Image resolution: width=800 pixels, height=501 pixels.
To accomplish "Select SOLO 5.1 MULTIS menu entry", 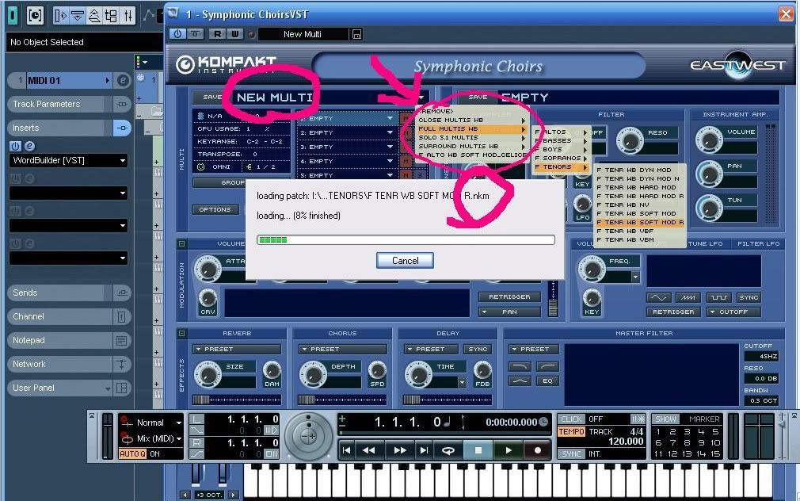I will [471, 137].
